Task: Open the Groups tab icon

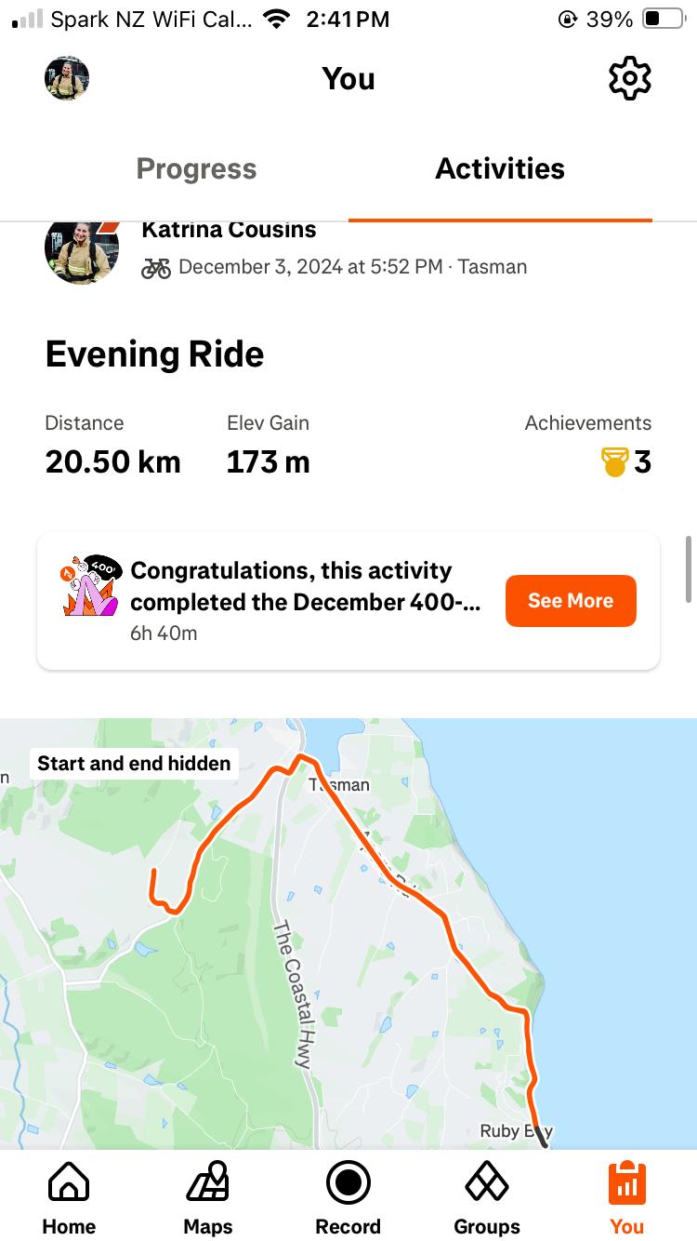Action: pyautogui.click(x=487, y=1183)
